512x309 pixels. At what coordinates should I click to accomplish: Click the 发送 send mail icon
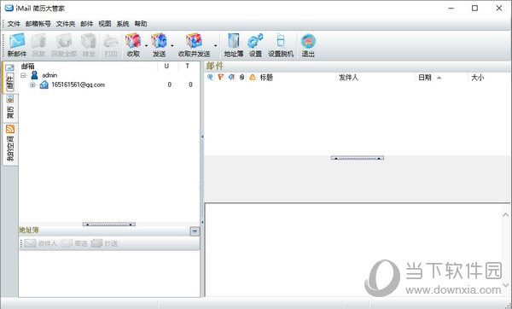[159, 45]
